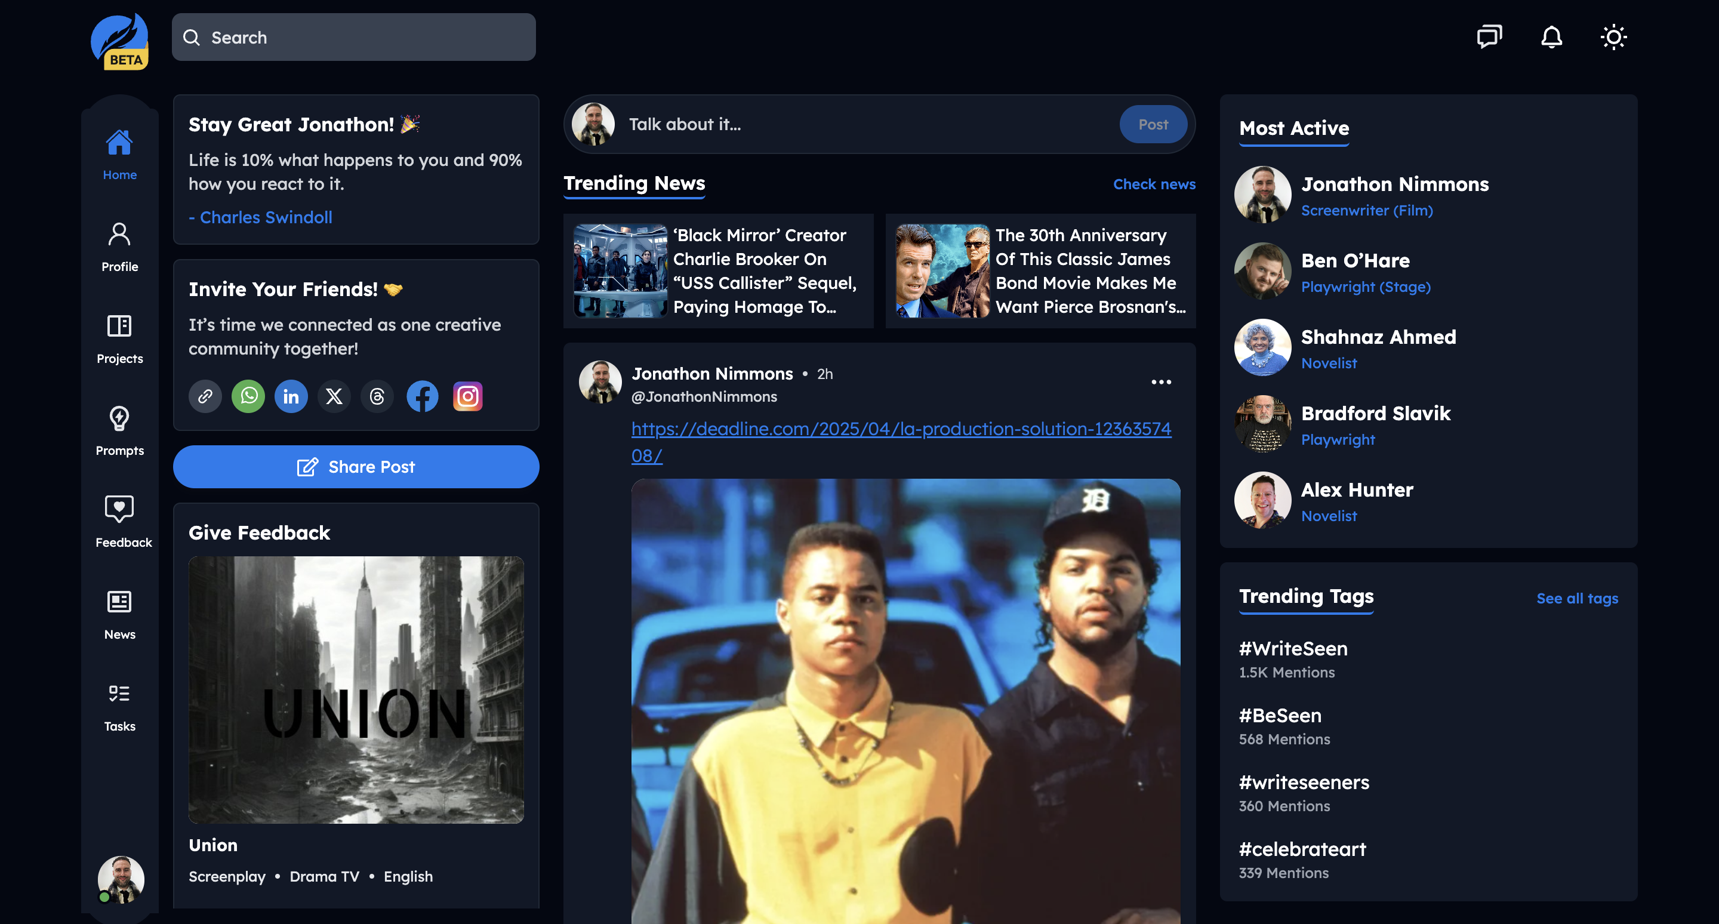Open Projects in sidebar
1719x924 pixels.
(119, 339)
